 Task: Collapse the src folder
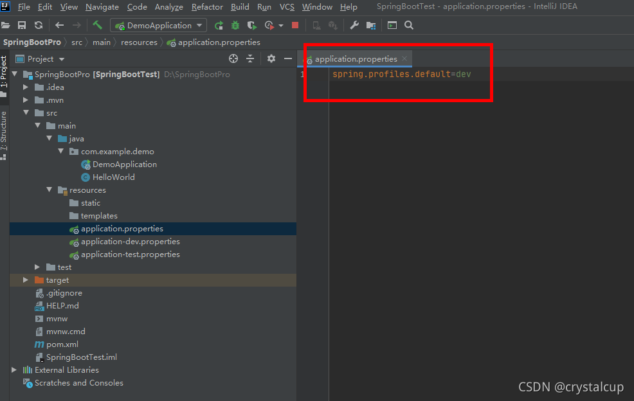tap(26, 113)
